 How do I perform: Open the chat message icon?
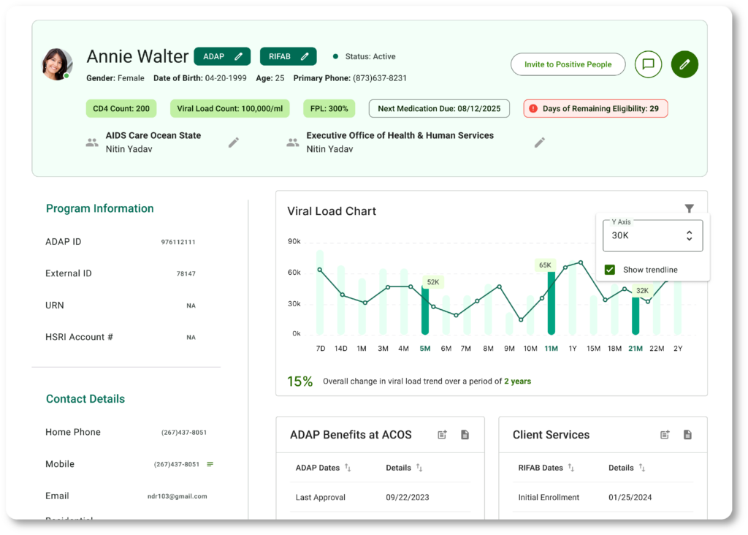click(648, 64)
